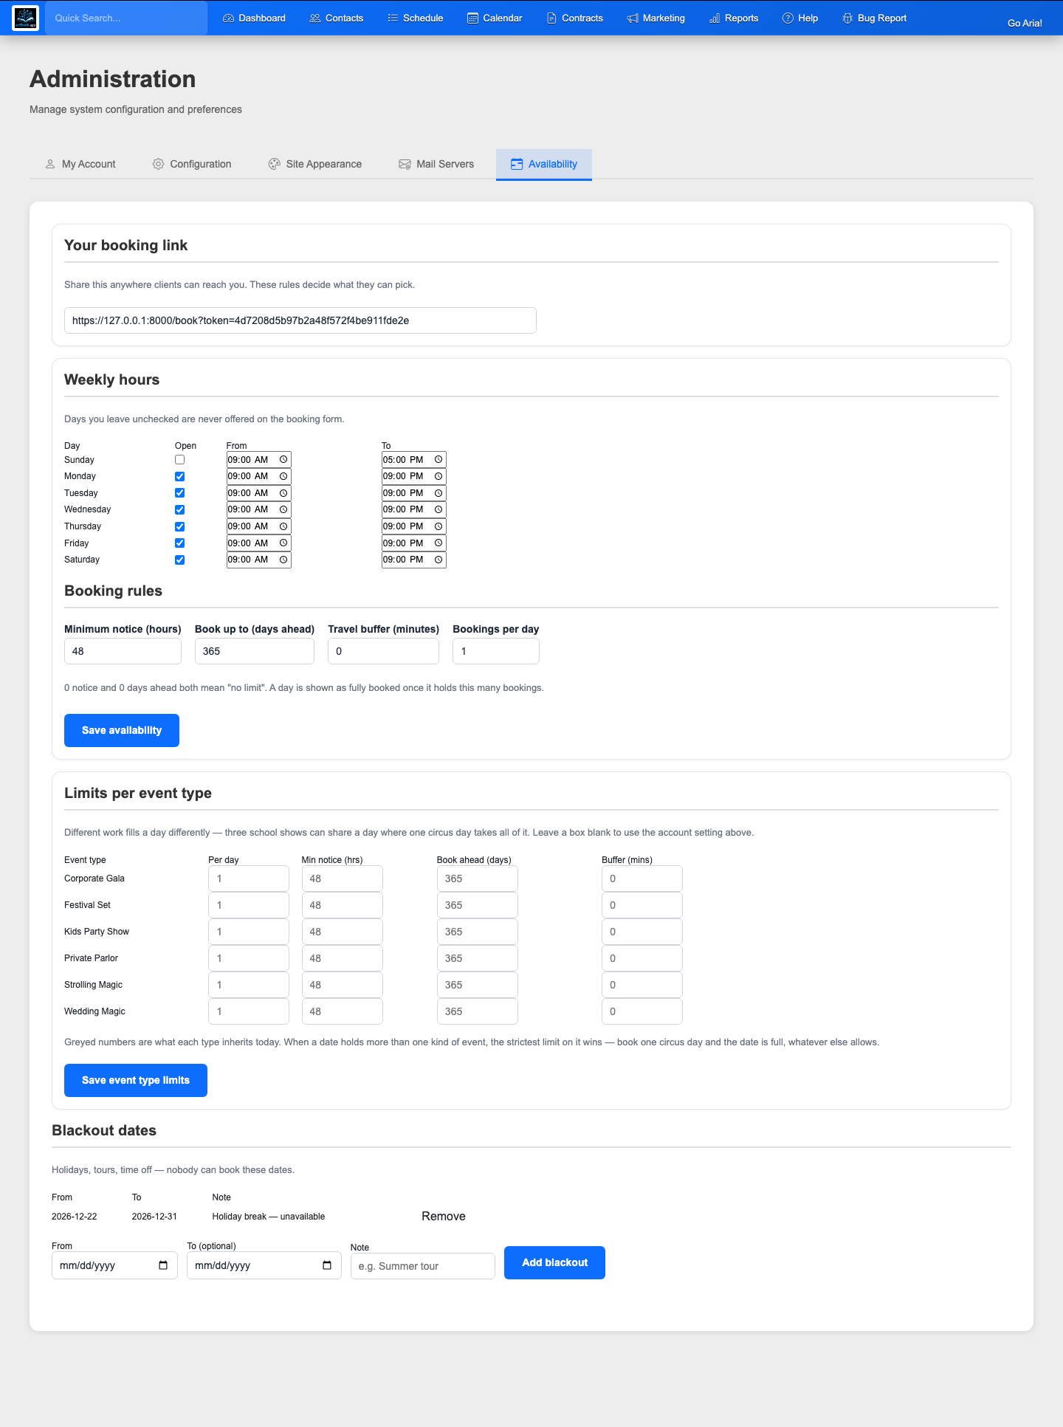This screenshot has width=1063, height=1427.
Task: Open calendar picker for blackout From date
Action: tap(163, 1265)
